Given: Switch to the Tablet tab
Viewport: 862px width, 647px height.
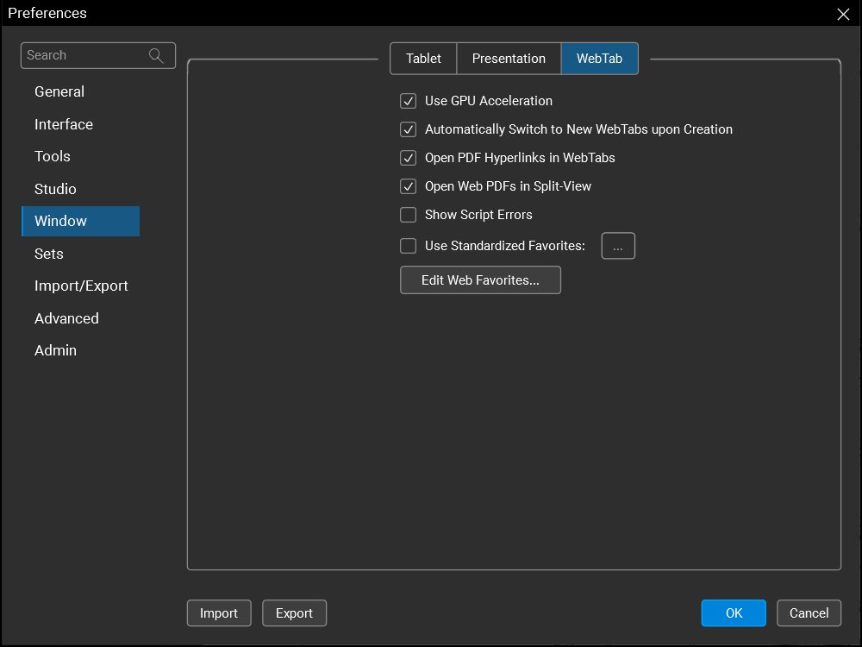Looking at the screenshot, I should click(423, 59).
